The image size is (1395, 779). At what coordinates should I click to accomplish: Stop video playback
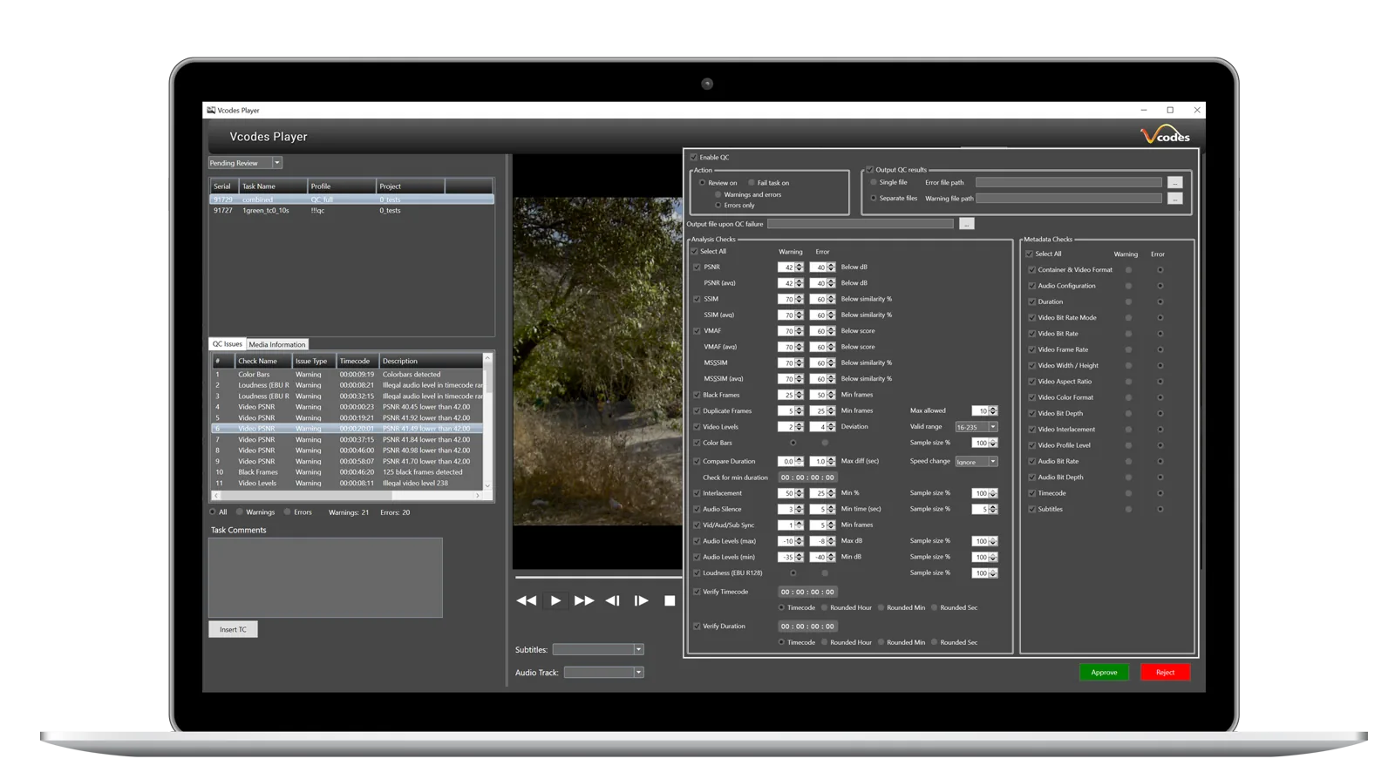click(670, 600)
